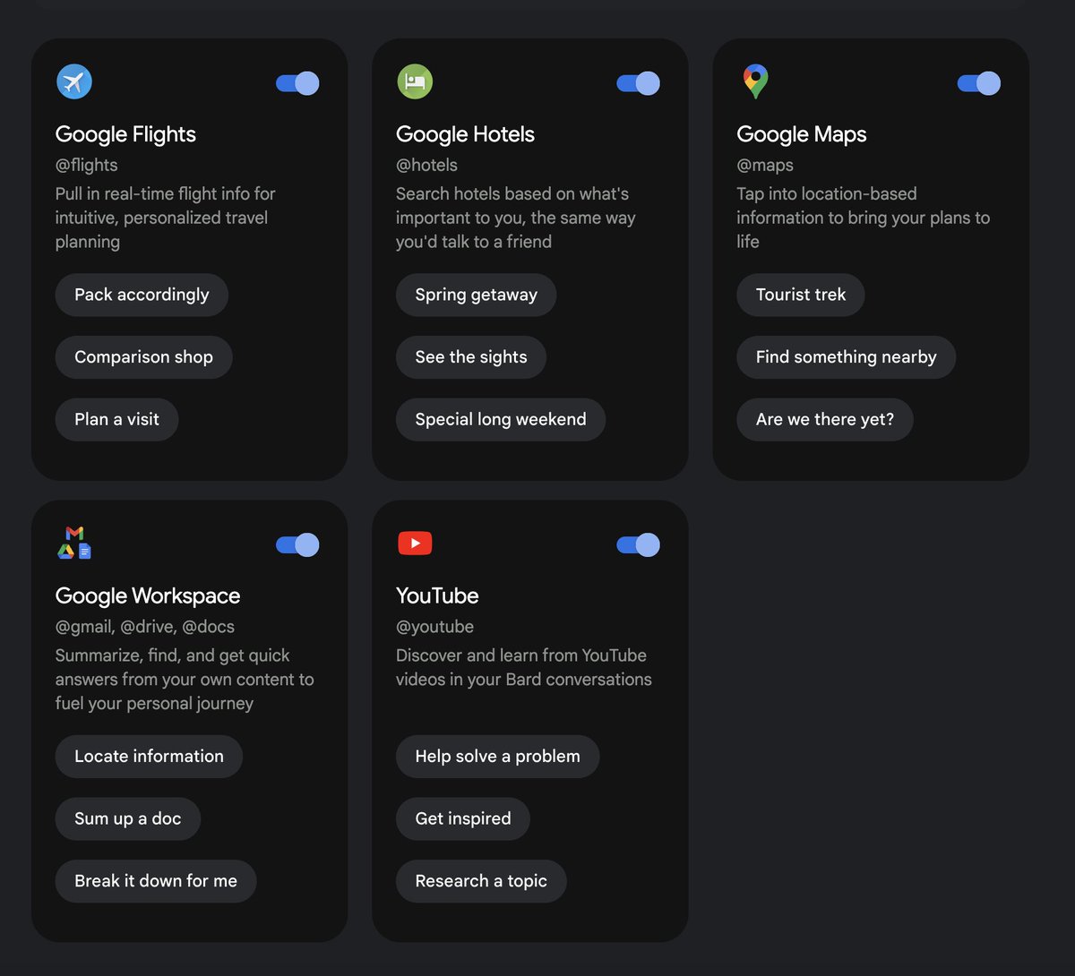
Task: Toggle the Google Workspace extension off
Action: pyautogui.click(x=297, y=545)
